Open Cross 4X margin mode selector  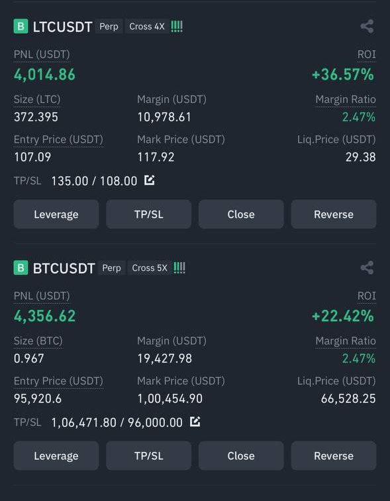click(x=147, y=26)
